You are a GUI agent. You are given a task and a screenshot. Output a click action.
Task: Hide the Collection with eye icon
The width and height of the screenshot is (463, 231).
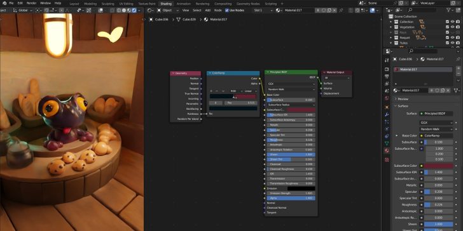click(x=452, y=22)
